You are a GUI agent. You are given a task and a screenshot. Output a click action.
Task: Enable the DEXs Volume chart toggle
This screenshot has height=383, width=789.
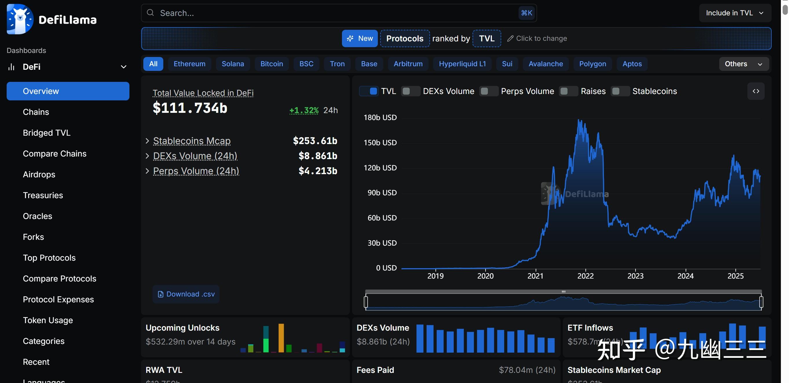[411, 91]
